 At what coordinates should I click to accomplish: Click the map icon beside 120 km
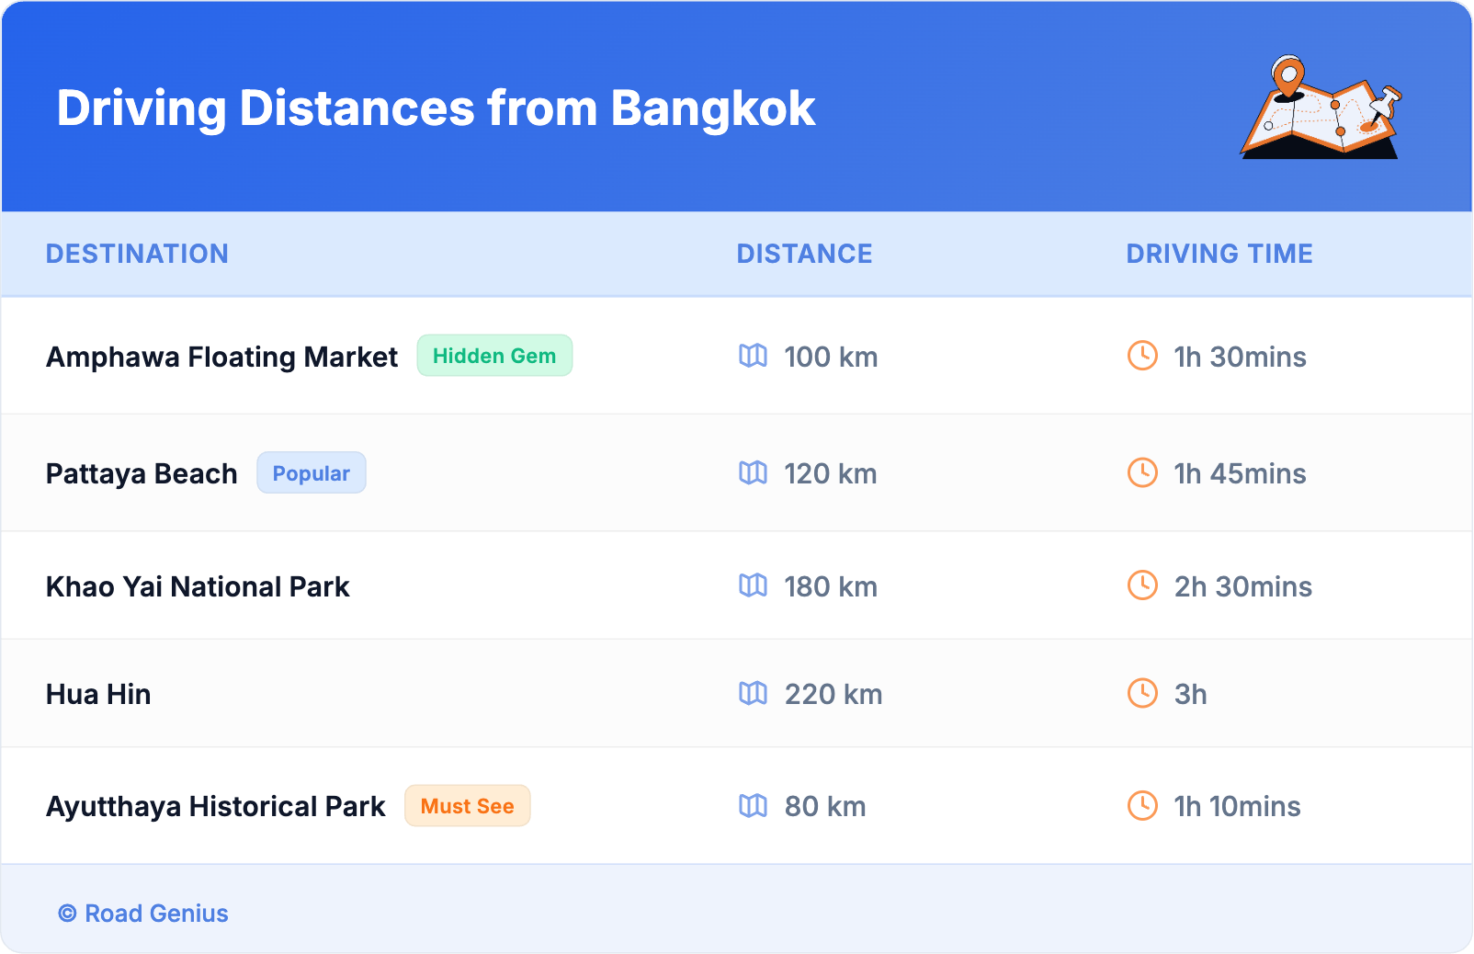point(753,473)
